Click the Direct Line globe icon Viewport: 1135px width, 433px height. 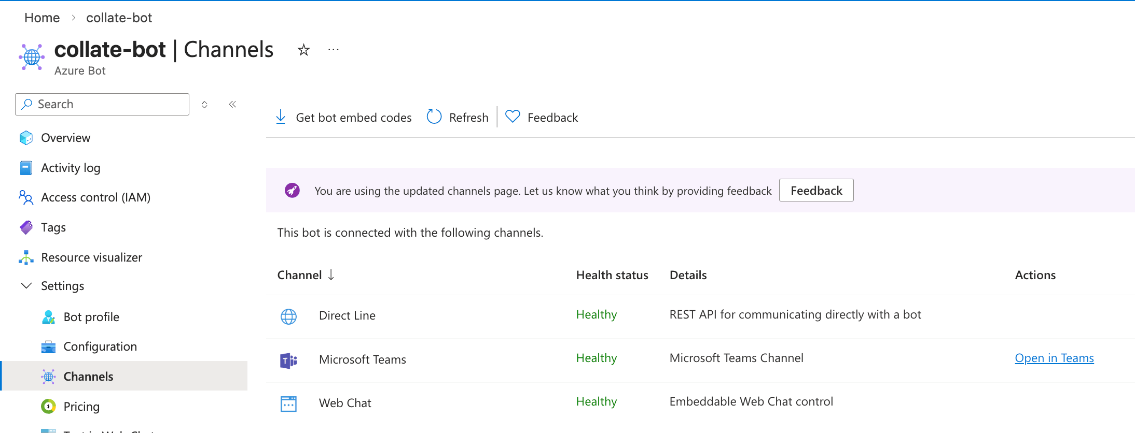(288, 316)
